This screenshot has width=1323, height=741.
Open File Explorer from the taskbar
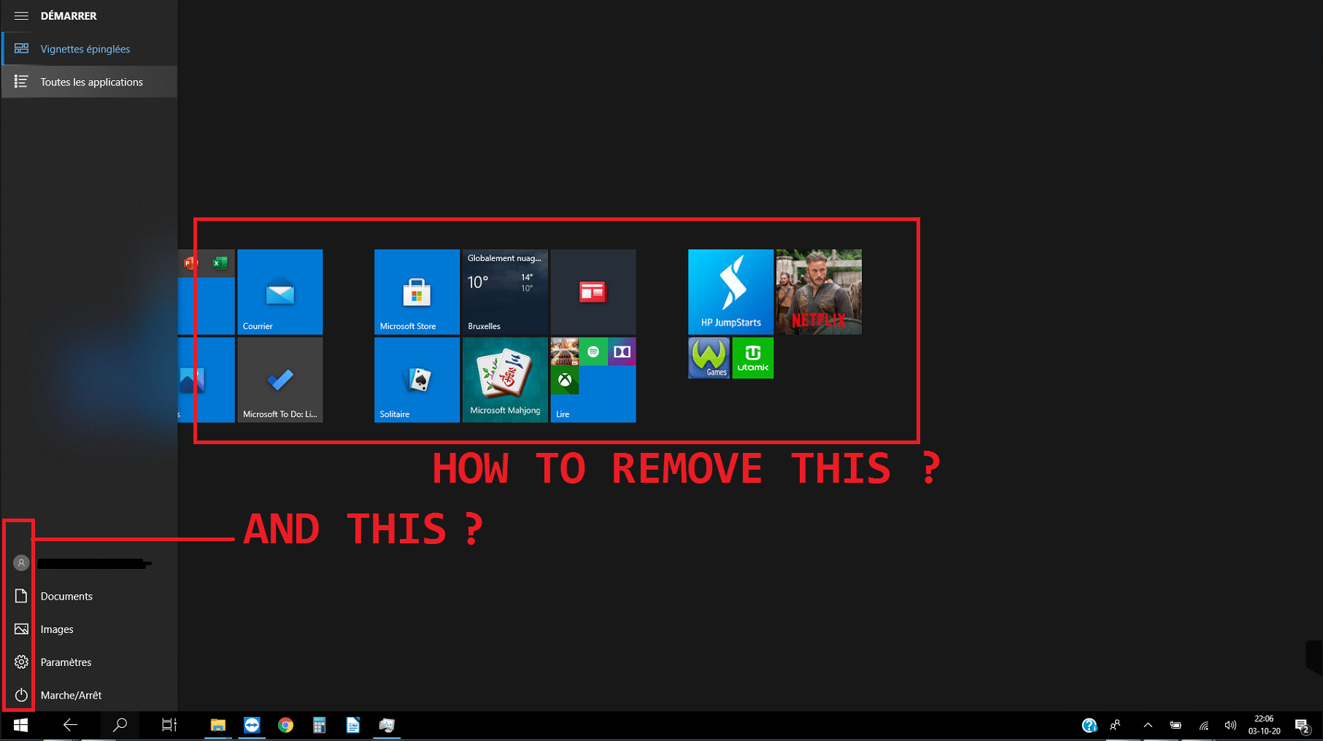point(217,725)
